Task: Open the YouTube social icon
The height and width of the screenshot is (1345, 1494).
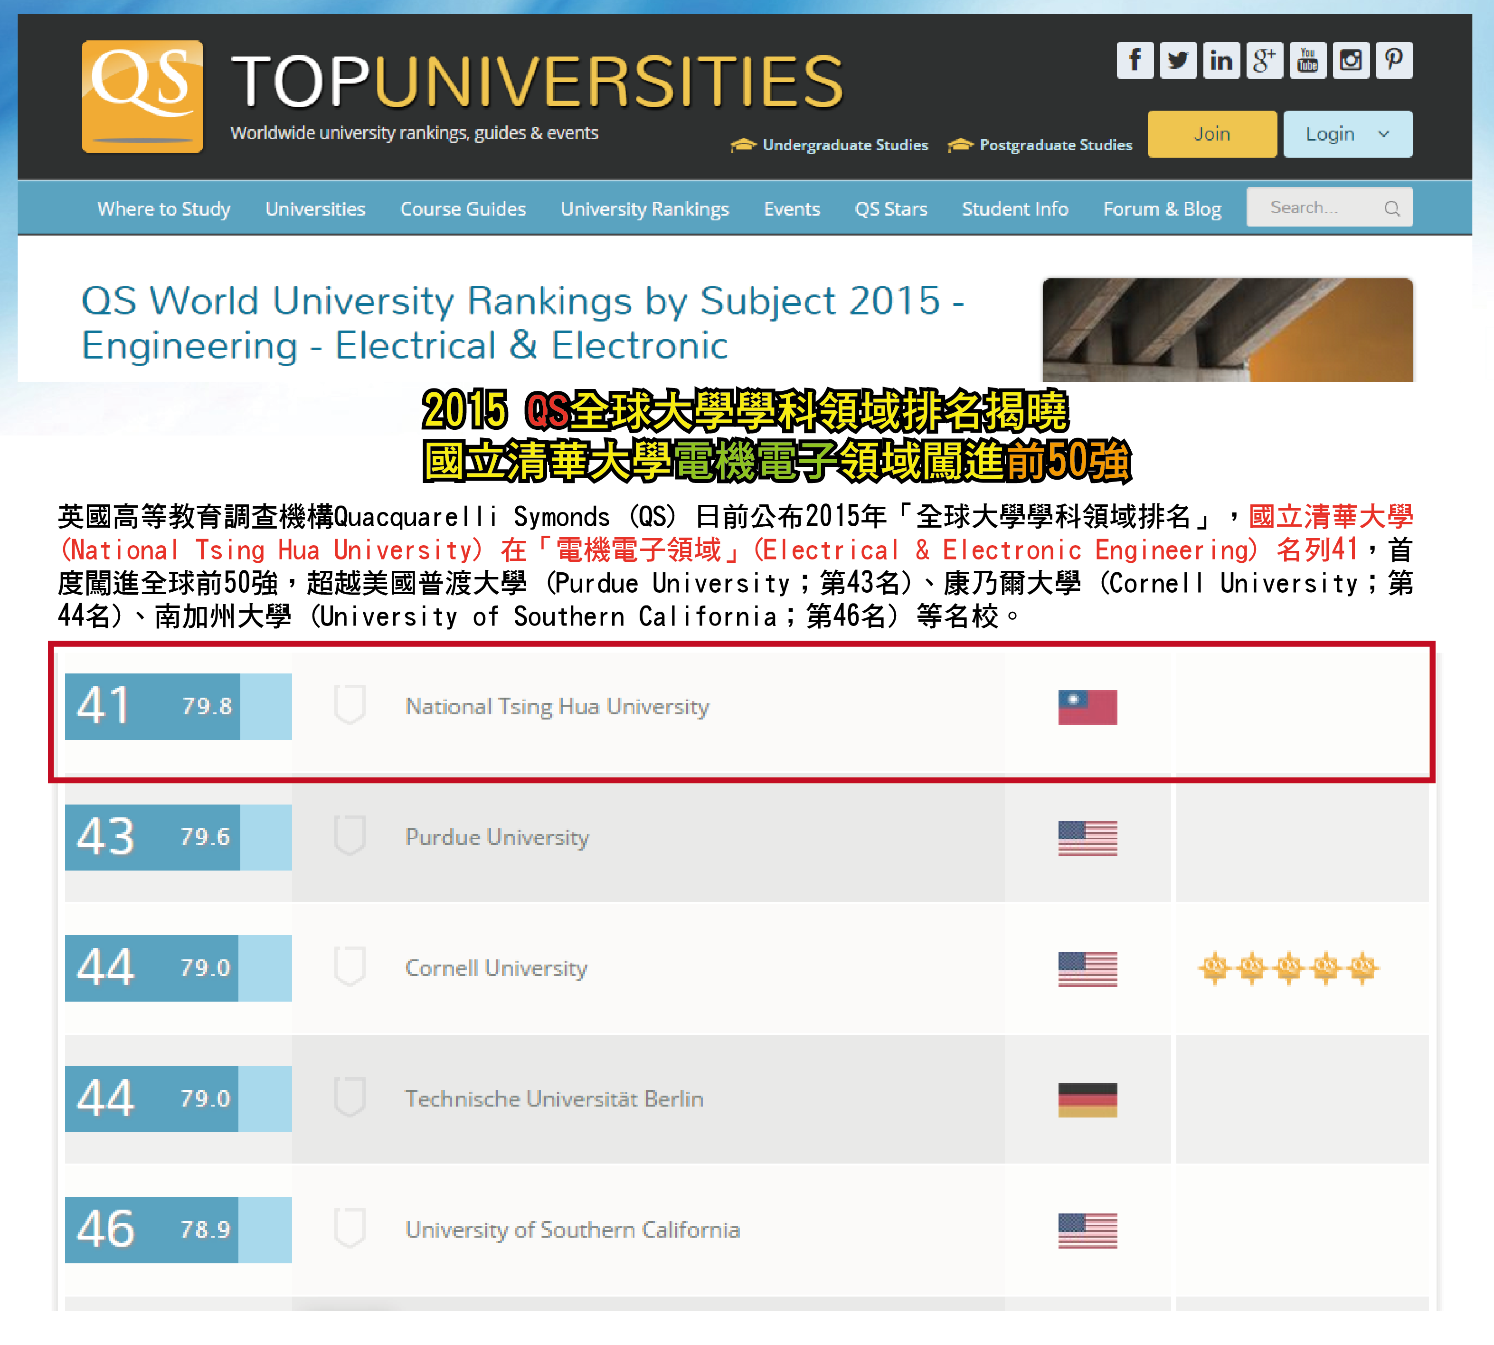Action: 1308,60
